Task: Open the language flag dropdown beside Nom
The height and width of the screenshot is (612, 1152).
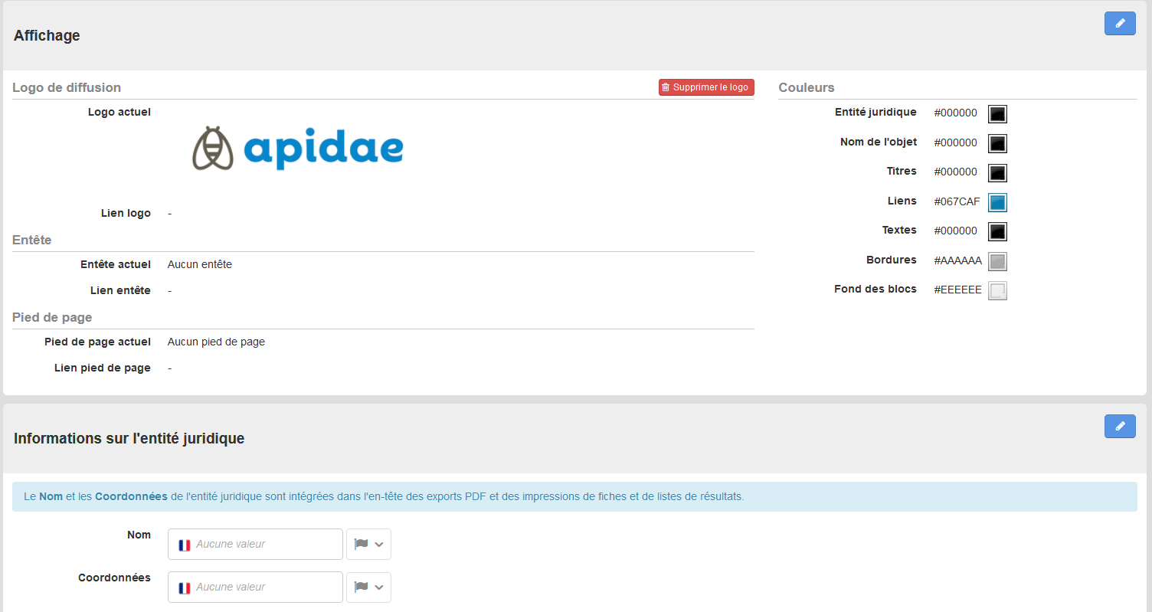Action: pyautogui.click(x=369, y=545)
